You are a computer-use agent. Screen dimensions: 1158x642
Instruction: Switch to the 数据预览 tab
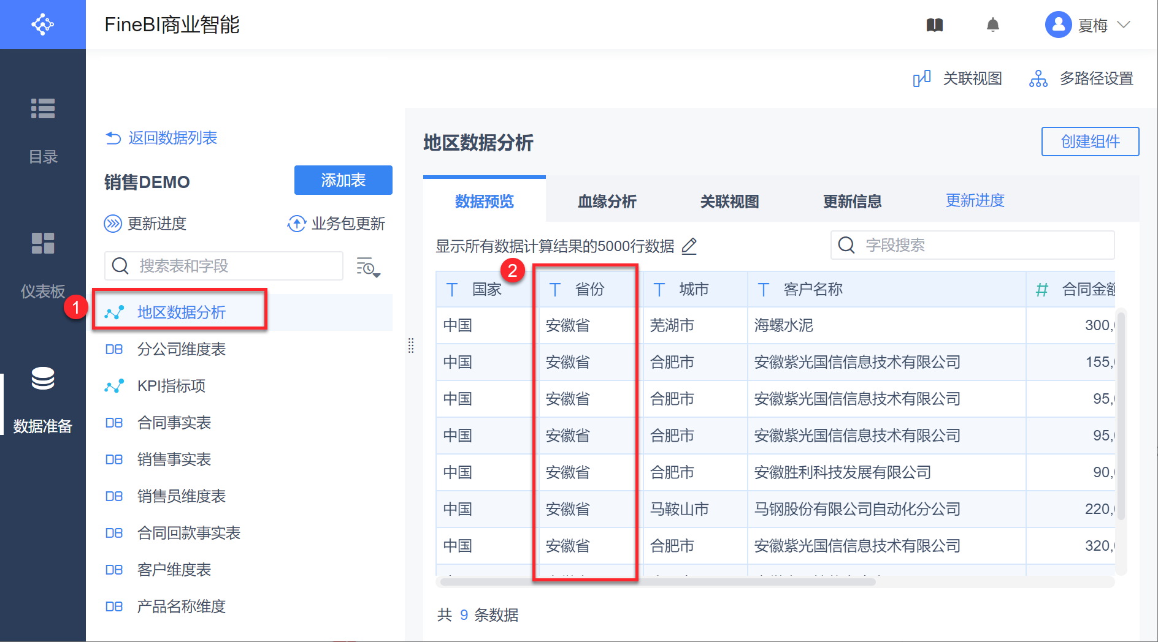click(x=485, y=201)
